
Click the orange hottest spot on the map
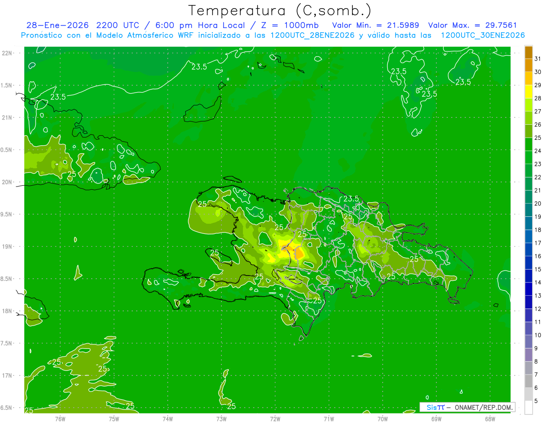299,253
